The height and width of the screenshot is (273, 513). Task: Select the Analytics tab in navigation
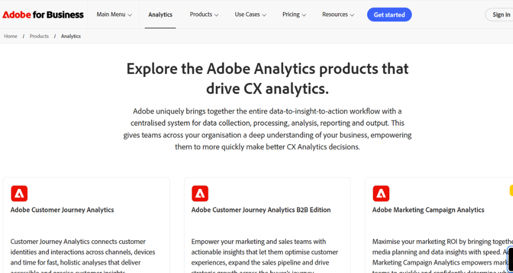tap(160, 15)
